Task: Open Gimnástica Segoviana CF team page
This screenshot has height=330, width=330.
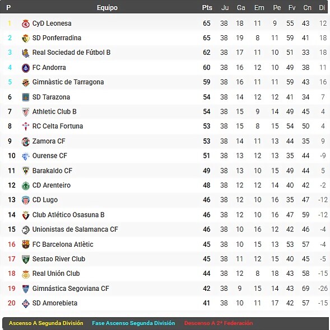Action: [71, 288]
